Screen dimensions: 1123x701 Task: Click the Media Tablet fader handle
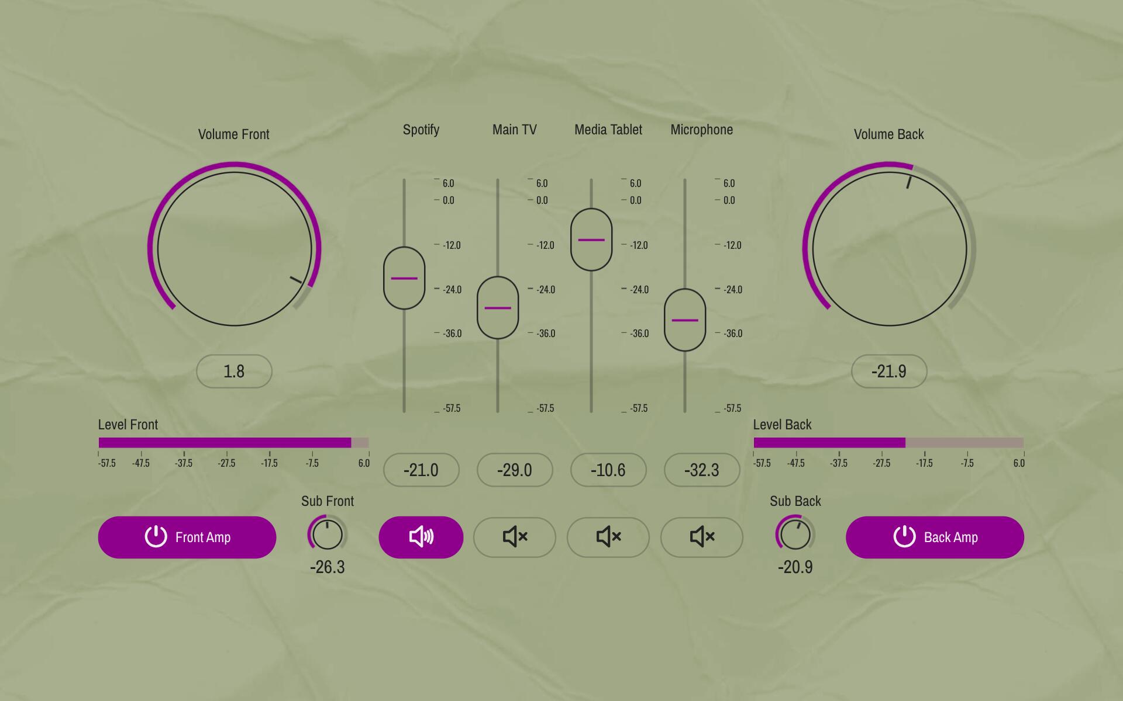pyautogui.click(x=591, y=240)
